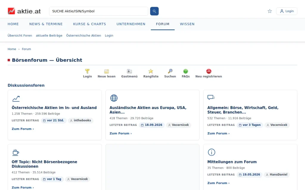The image size is (305, 190).
Task: Click Börsenforum — Übersicht page heading
Action: coord(47,60)
